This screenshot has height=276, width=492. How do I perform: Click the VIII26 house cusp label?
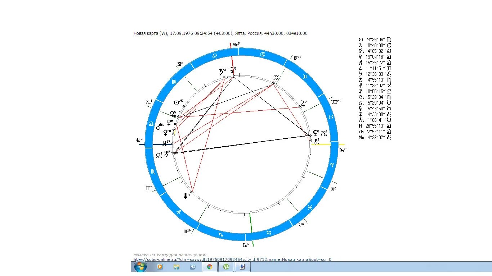(x=336, y=102)
